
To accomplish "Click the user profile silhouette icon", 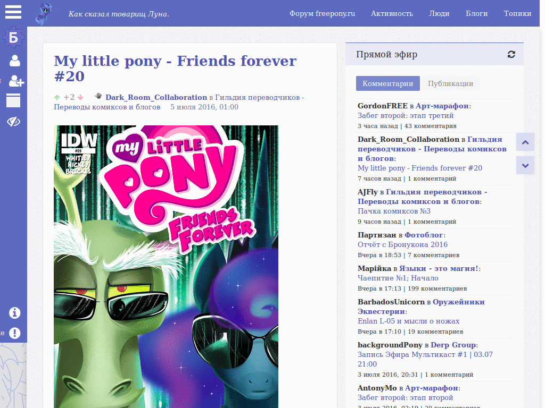I will pyautogui.click(x=14, y=61).
